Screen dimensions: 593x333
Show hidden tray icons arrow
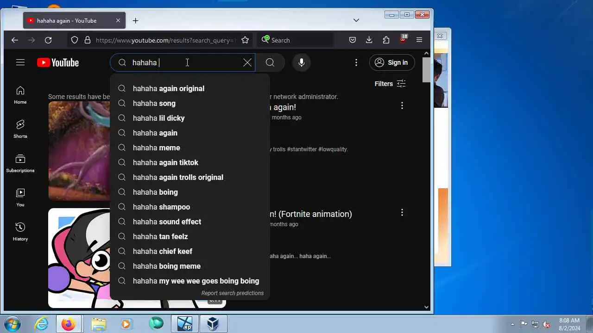coord(512,324)
